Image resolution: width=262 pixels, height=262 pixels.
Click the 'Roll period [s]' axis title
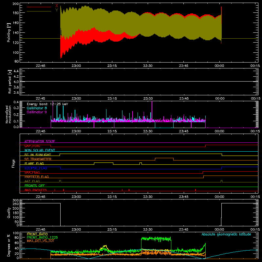coord(9,82)
